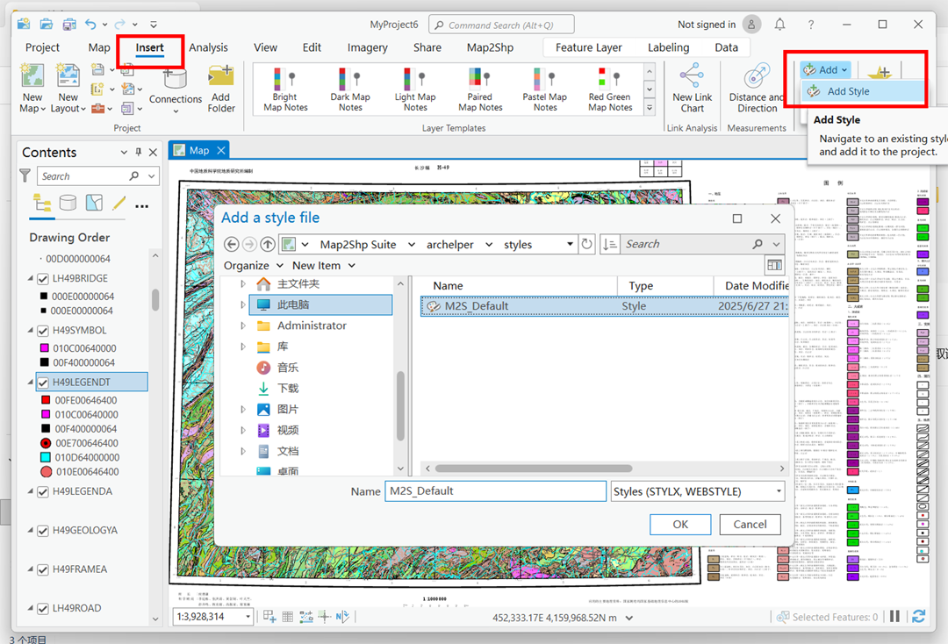Cancel the Add a style file dialog
Image resolution: width=948 pixels, height=644 pixels.
[750, 524]
